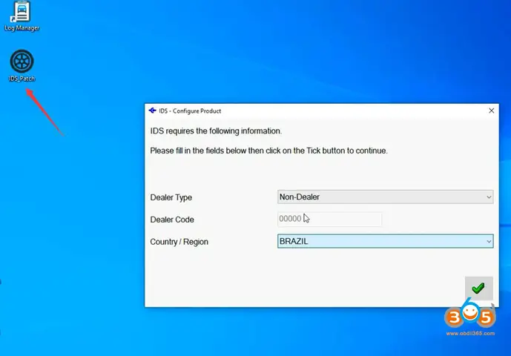The height and width of the screenshot is (356, 511).
Task: Close the IDS Configure Product dialog
Action: pos(491,111)
